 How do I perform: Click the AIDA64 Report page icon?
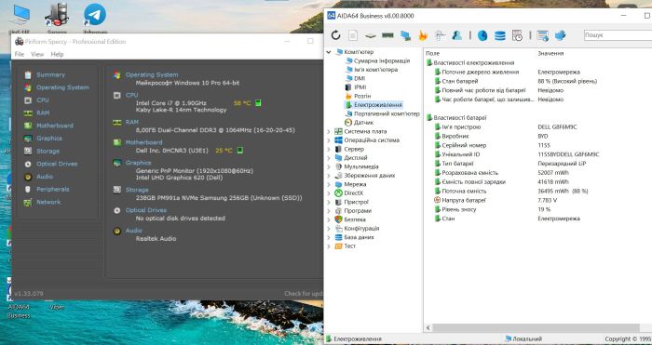[353, 35]
